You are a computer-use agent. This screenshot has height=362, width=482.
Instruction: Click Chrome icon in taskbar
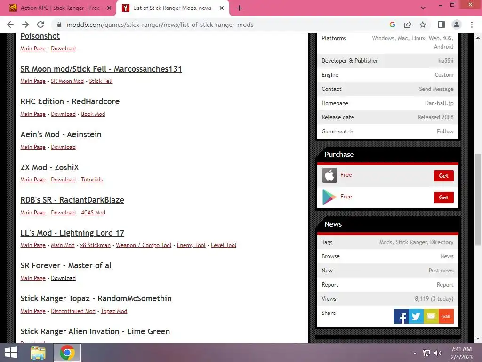[x=67, y=353]
